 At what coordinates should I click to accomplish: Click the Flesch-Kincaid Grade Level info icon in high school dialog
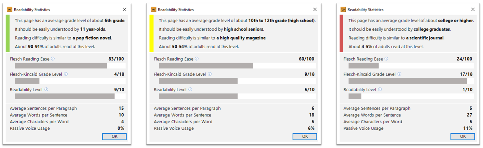pyautogui.click(x=210, y=74)
